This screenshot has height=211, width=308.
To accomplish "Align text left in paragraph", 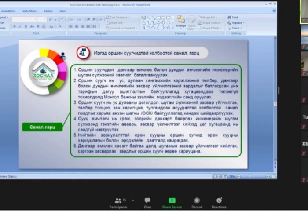I will pyautogui.click(x=71, y=26).
